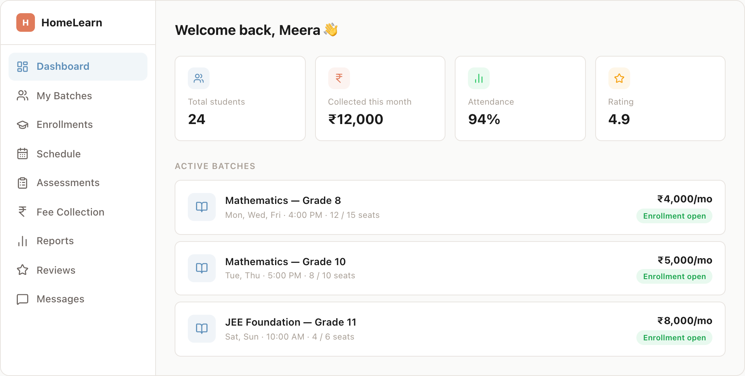Click the Enrollments graduation cap icon
Viewport: 745px width, 376px height.
tap(23, 124)
